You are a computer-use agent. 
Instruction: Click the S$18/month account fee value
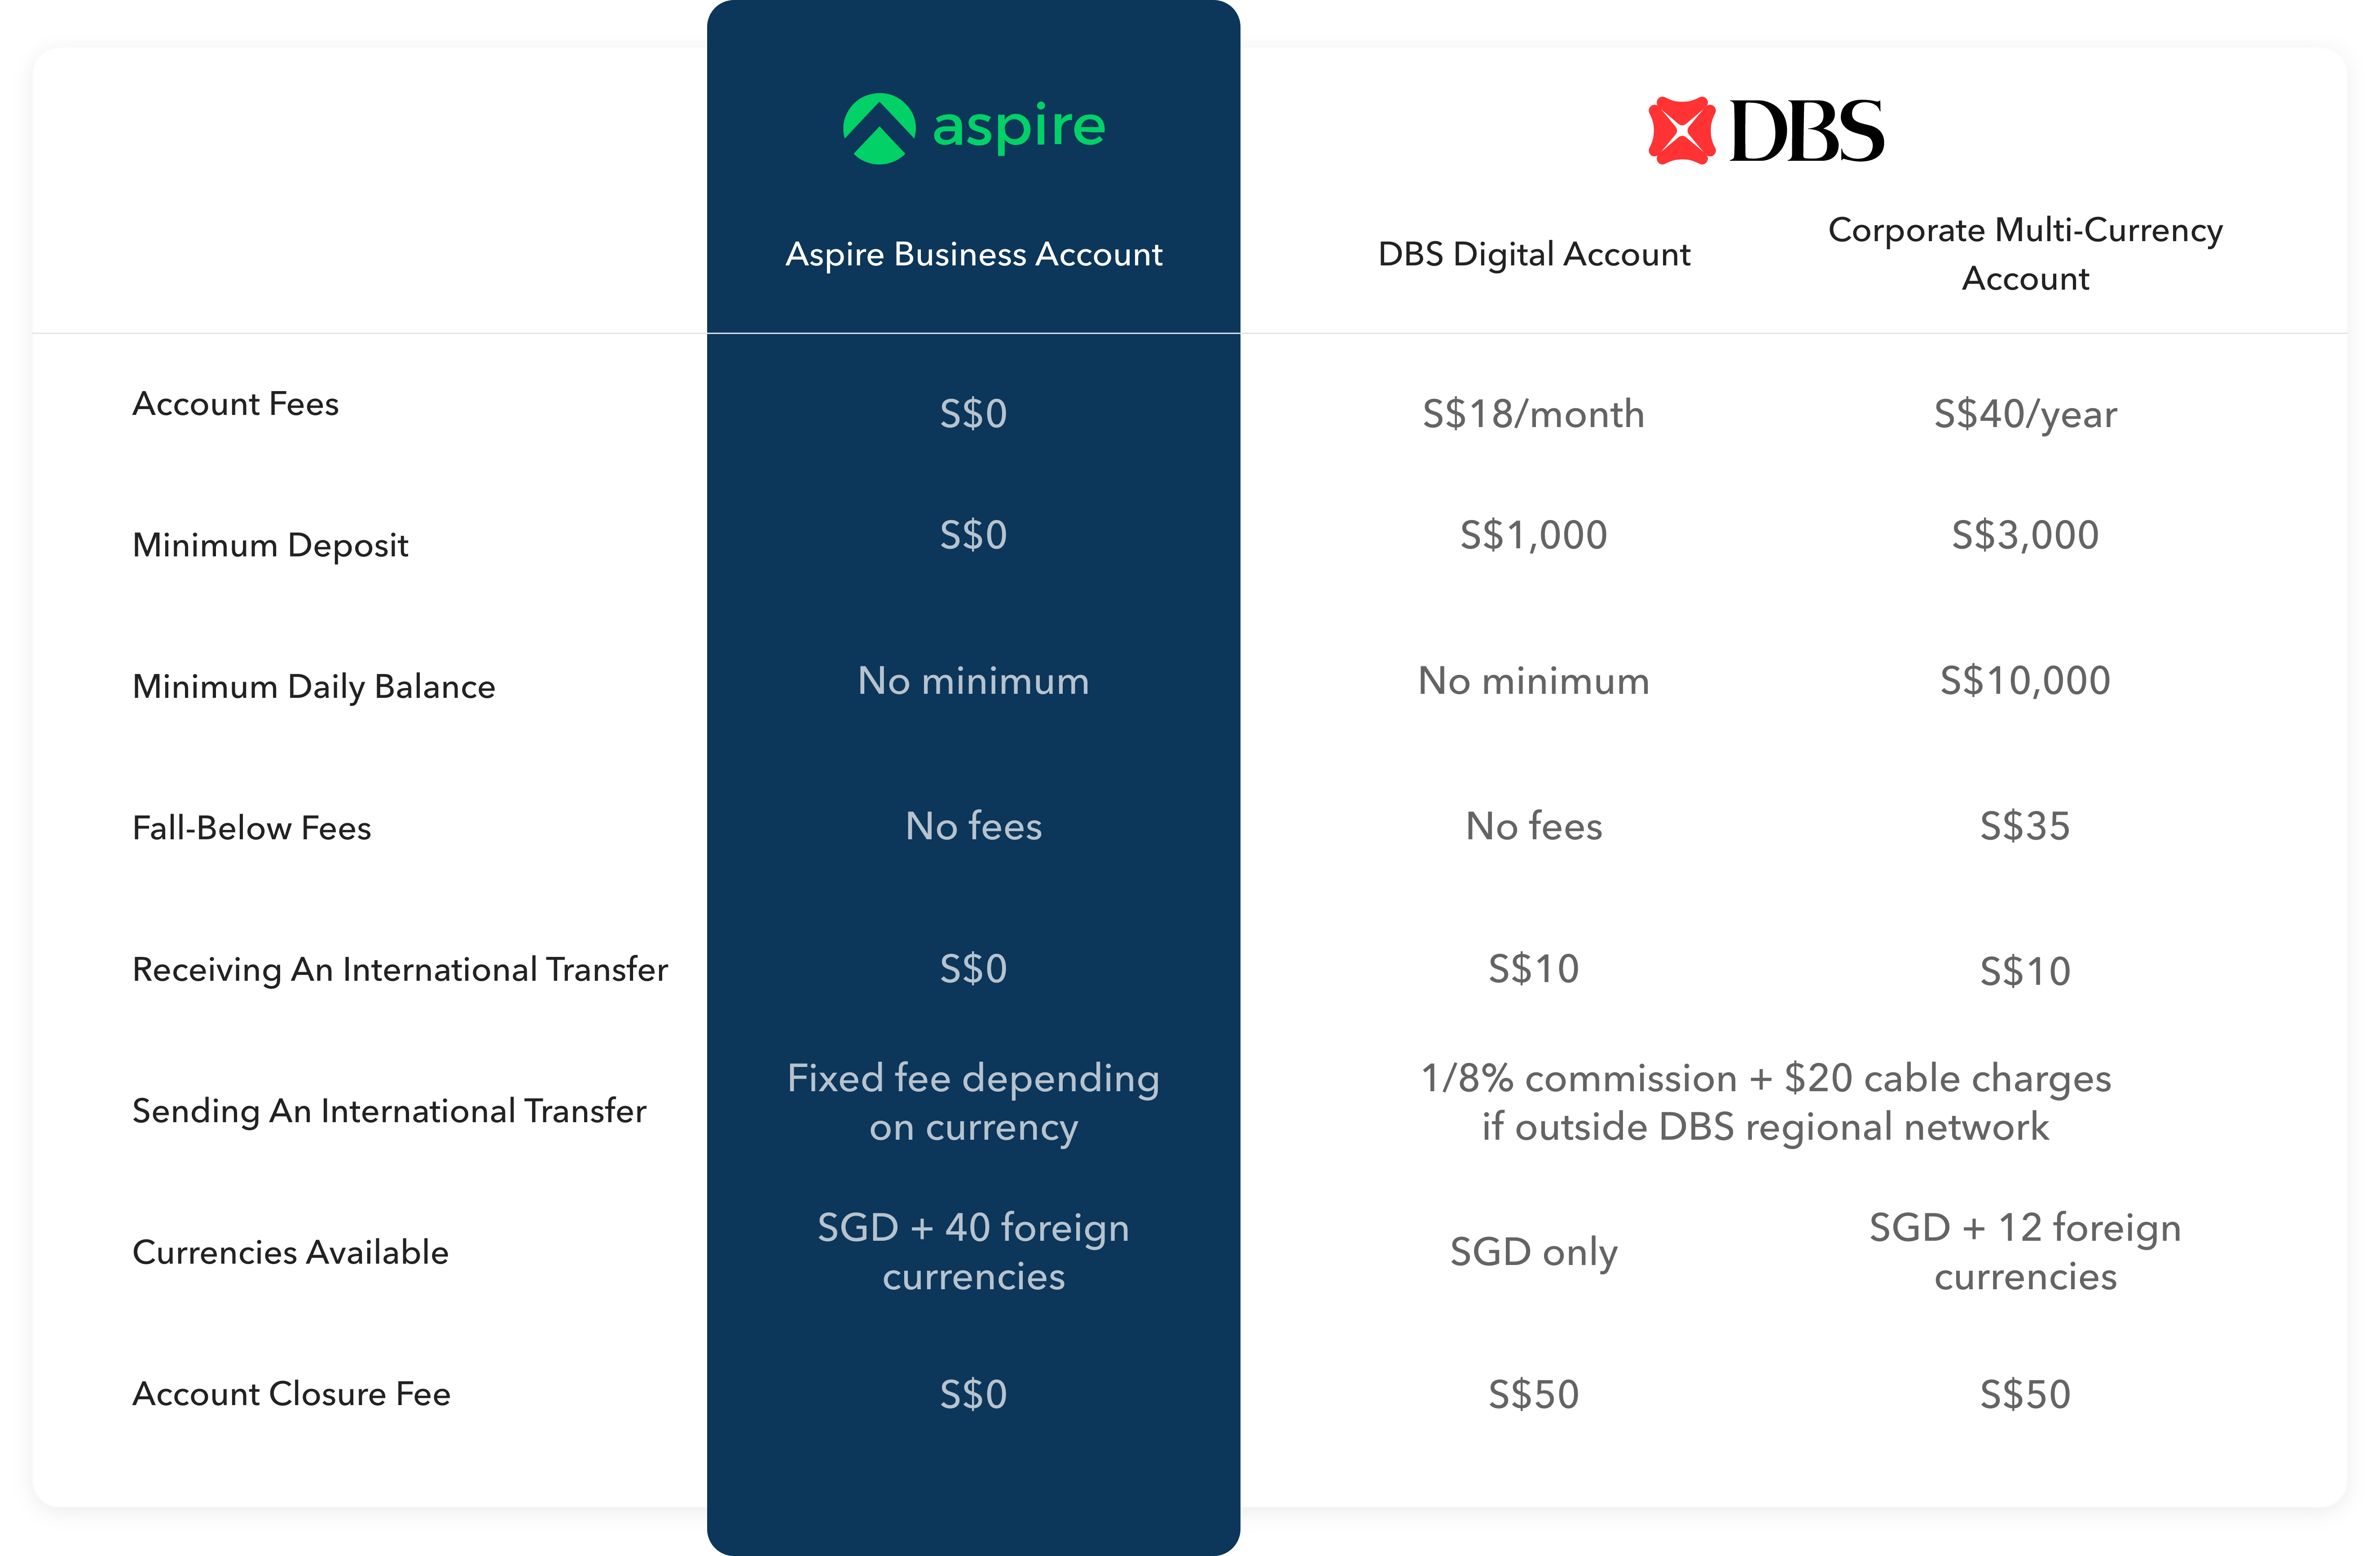pyautogui.click(x=1534, y=414)
